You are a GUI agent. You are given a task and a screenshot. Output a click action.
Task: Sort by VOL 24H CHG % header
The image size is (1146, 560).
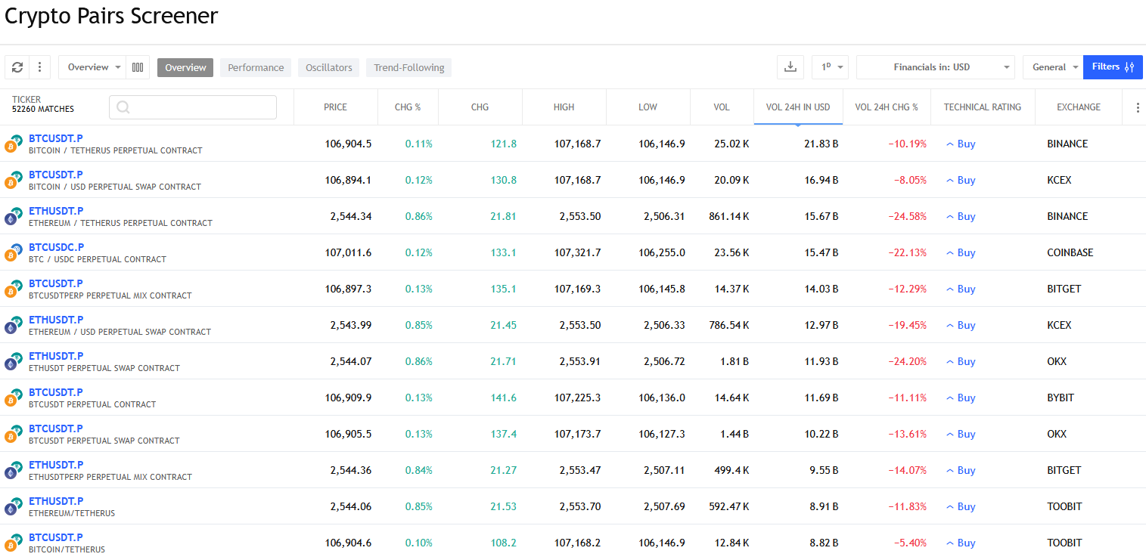887,107
